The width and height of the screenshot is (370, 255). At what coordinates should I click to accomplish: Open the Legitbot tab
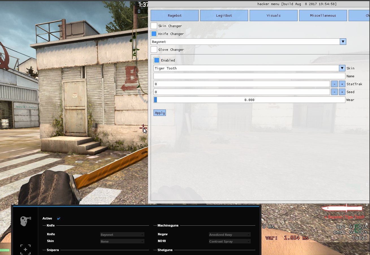tap(224, 16)
